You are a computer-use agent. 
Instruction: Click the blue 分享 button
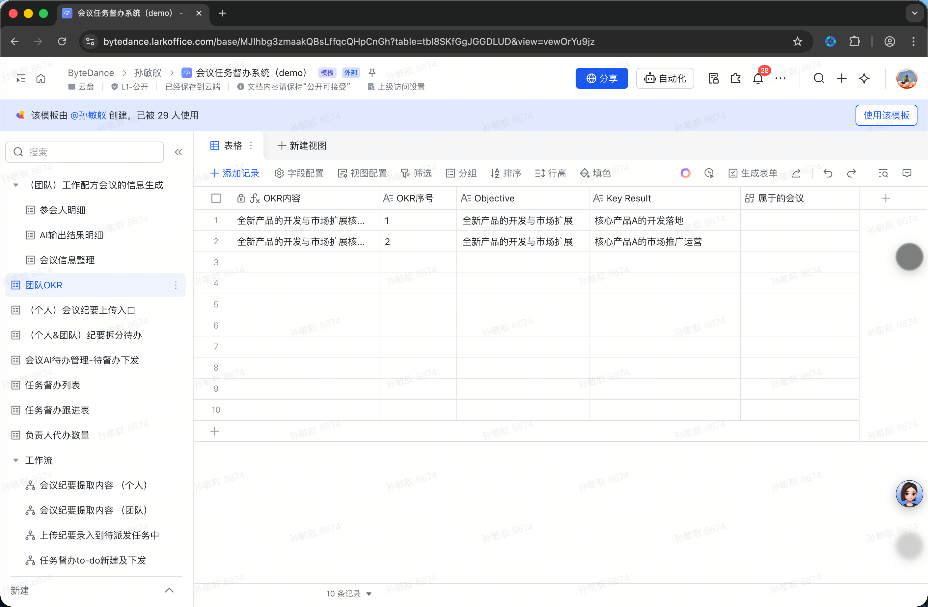[x=601, y=78]
